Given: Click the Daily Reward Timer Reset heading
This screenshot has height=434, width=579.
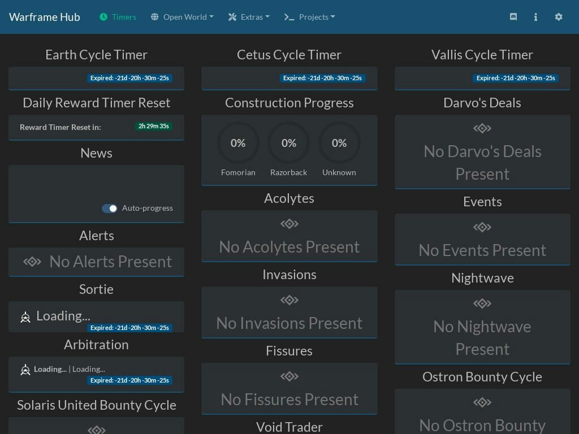Looking at the screenshot, I should (96, 103).
